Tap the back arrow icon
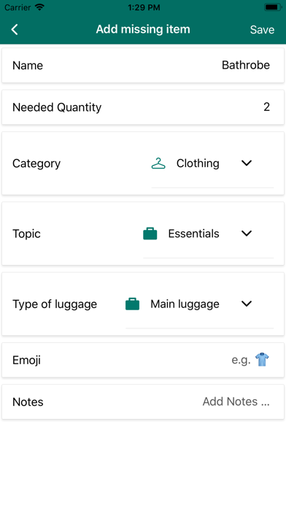 [15, 29]
